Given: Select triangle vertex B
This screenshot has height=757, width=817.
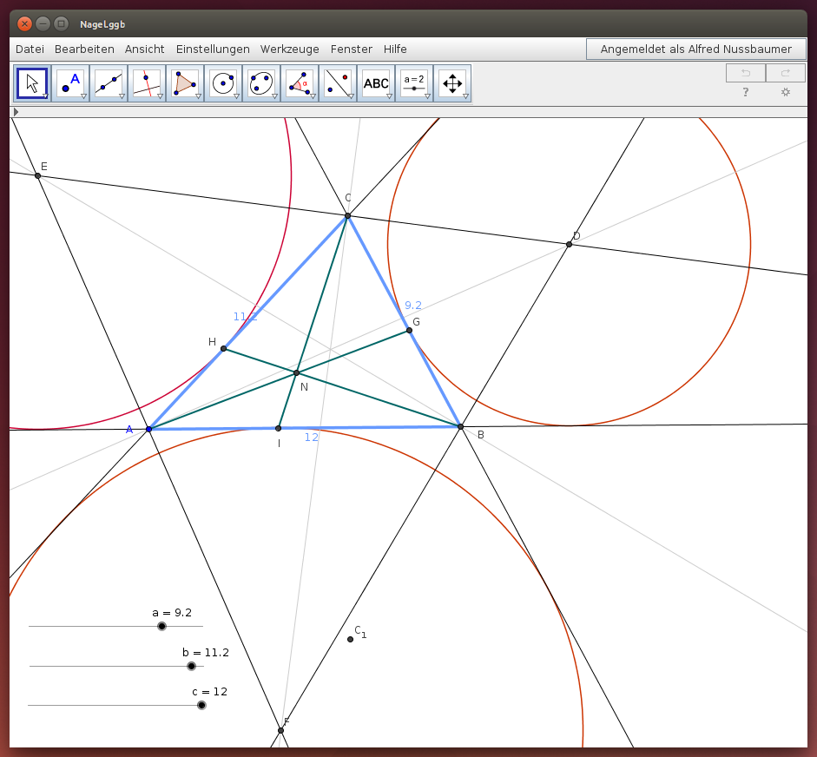Looking at the screenshot, I should coord(461,427).
